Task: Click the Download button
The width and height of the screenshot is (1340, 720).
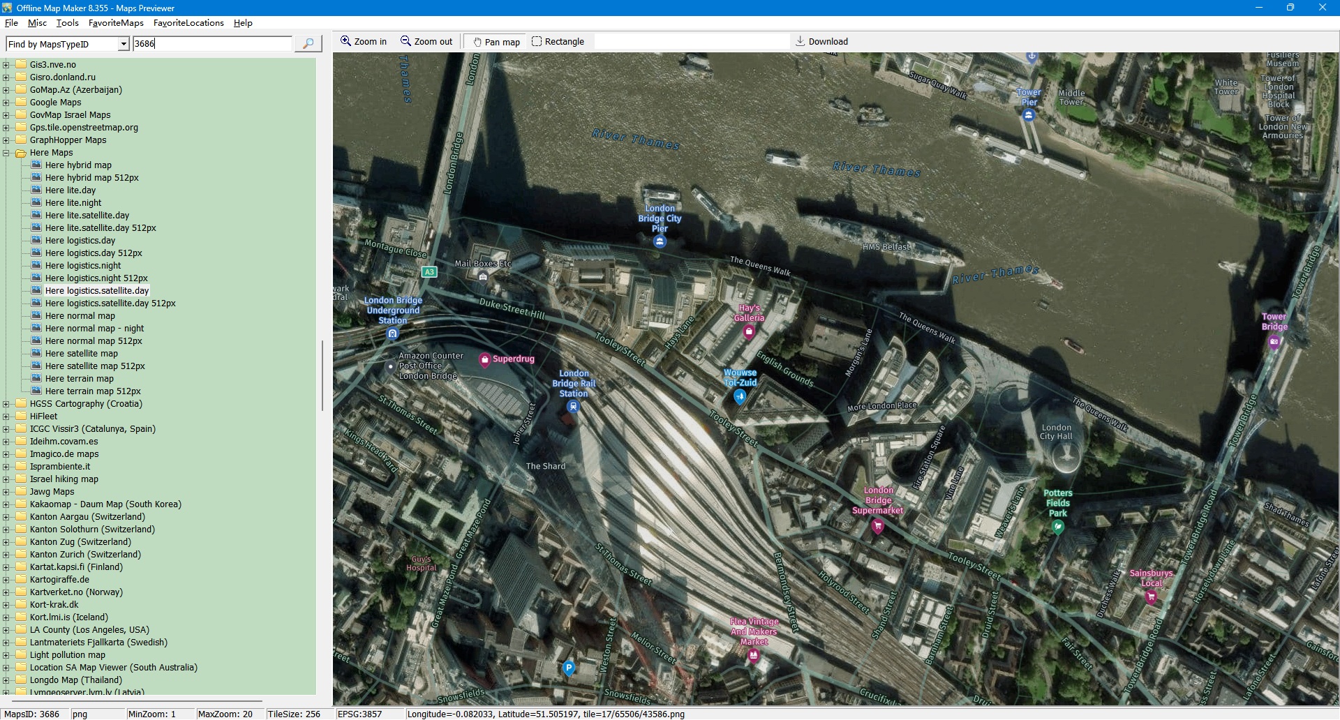Action: pos(821,42)
